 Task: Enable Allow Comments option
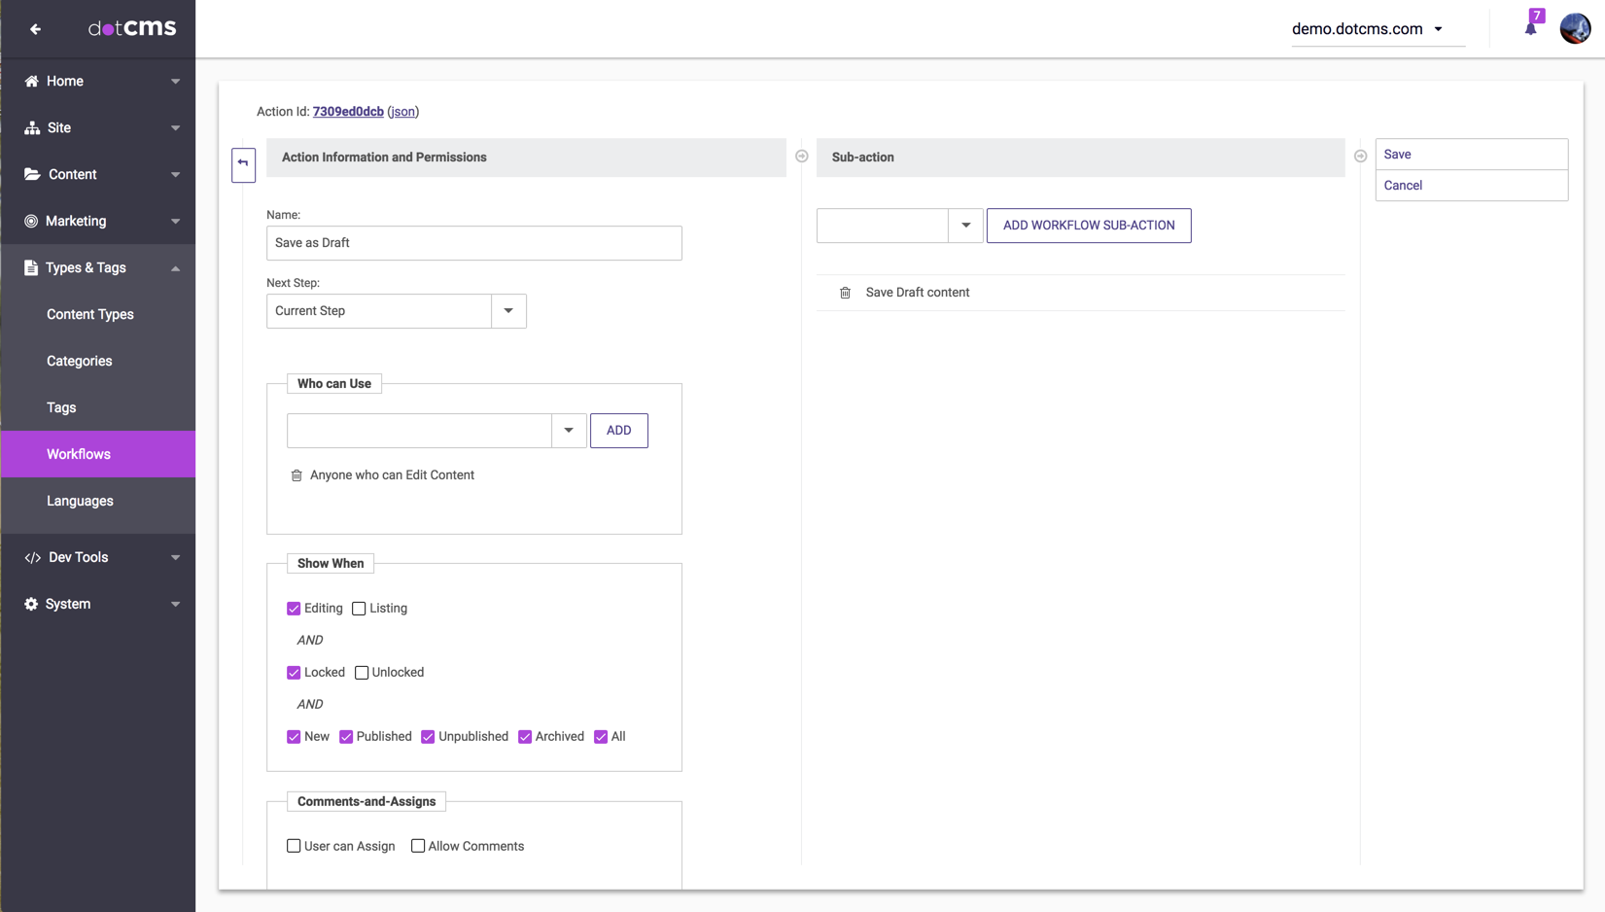[418, 846]
